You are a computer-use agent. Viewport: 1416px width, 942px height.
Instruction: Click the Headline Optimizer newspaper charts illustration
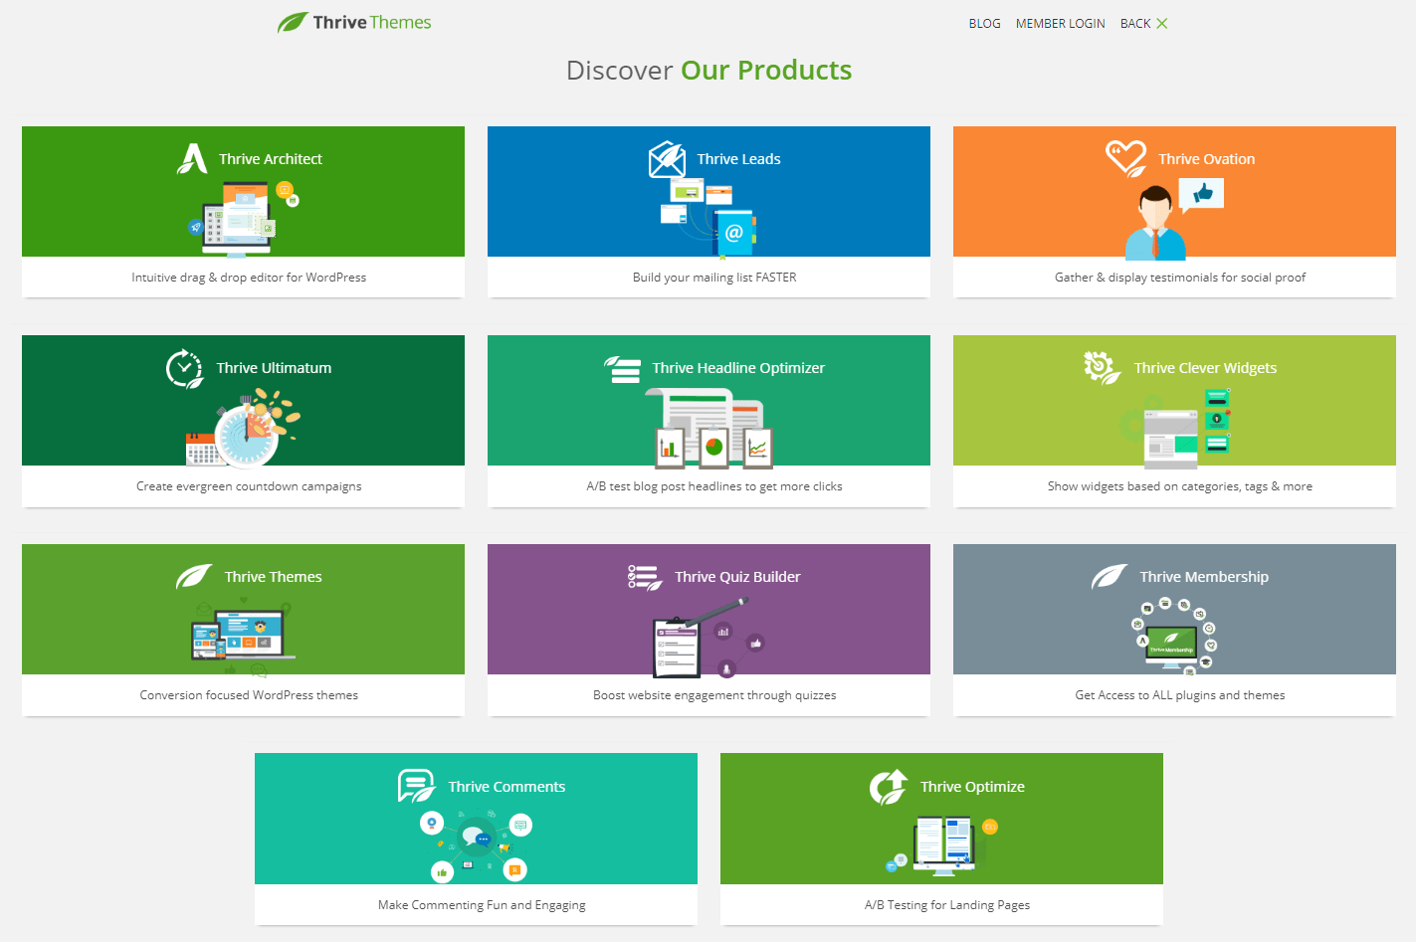pyautogui.click(x=709, y=428)
